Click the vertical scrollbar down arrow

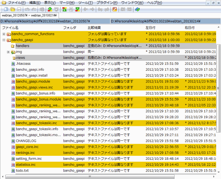[x=218, y=172]
